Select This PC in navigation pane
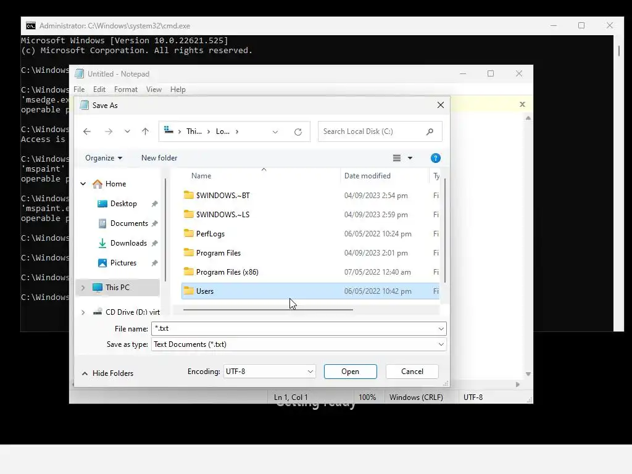 tap(117, 288)
